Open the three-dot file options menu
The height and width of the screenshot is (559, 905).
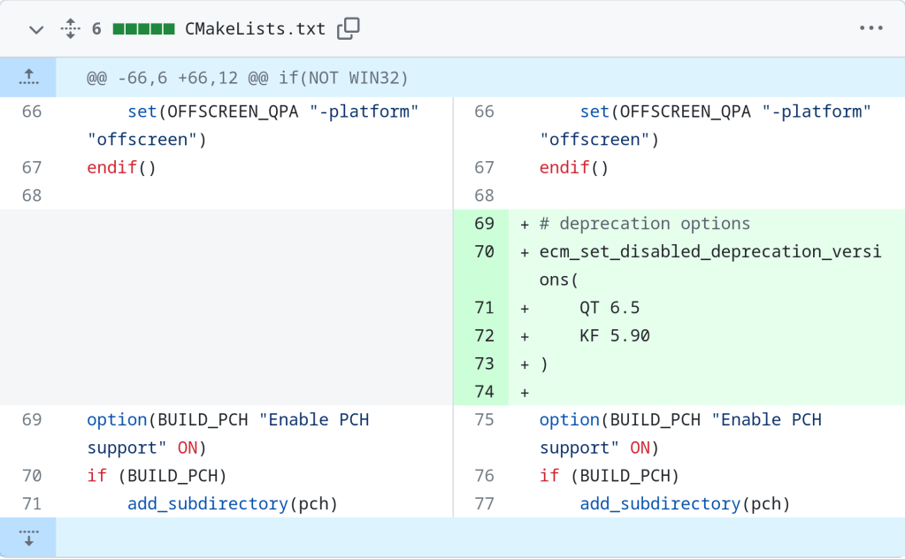870,29
